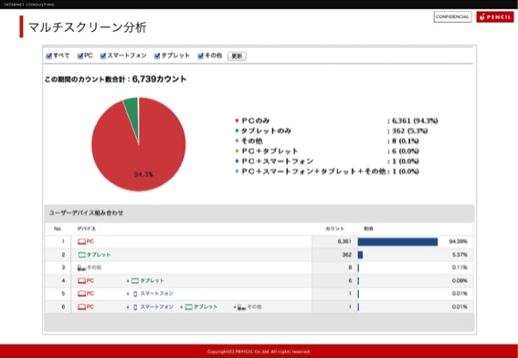Click the カウント column header
Image resolution: width=518 pixels, height=359 pixels.
point(334,229)
